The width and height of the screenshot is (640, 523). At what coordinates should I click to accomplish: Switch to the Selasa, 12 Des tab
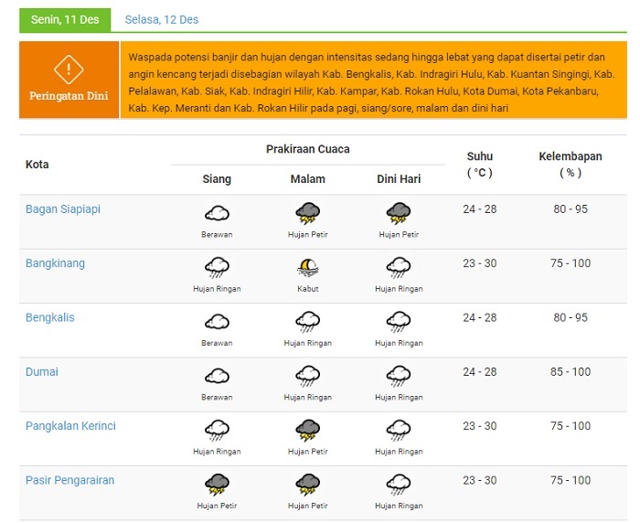[x=161, y=19]
